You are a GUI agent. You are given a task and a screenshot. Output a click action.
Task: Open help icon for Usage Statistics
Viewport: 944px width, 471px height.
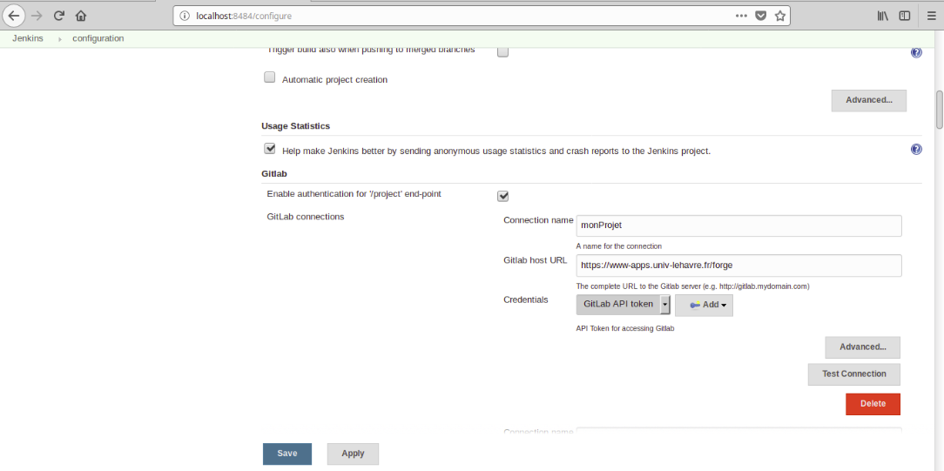tap(916, 150)
